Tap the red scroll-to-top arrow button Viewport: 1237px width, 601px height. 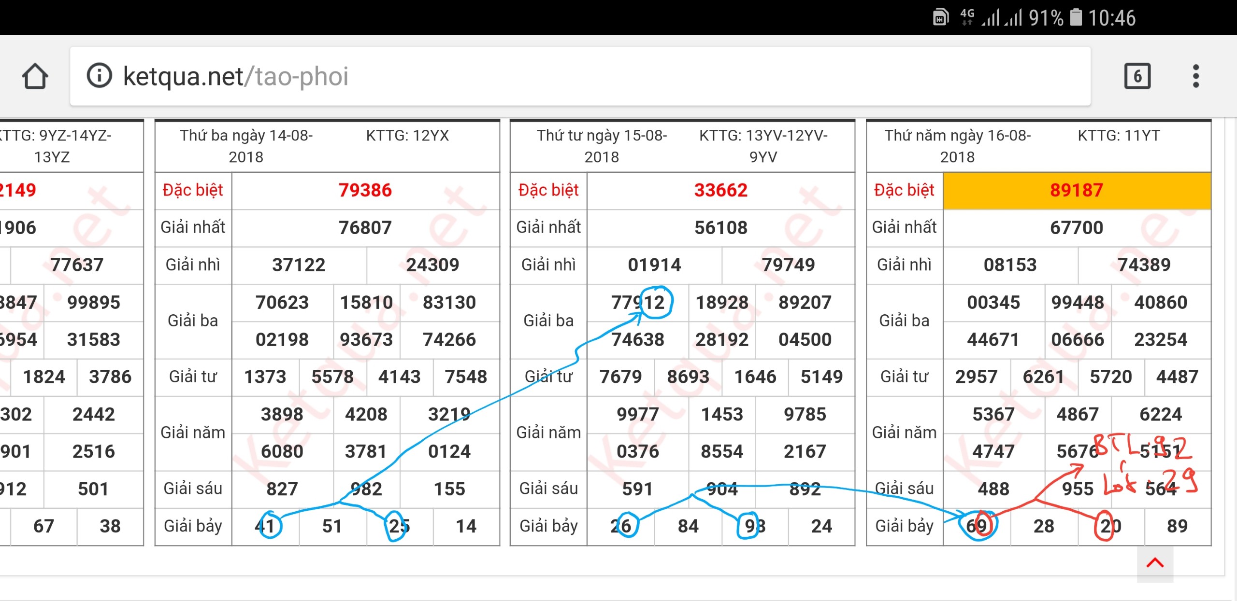[x=1155, y=563]
